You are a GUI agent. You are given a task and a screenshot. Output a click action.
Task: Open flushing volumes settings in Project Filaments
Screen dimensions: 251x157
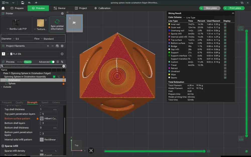click(x=57, y=46)
